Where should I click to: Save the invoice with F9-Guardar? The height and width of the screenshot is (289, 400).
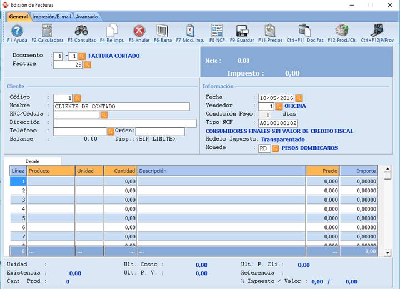coord(242,31)
